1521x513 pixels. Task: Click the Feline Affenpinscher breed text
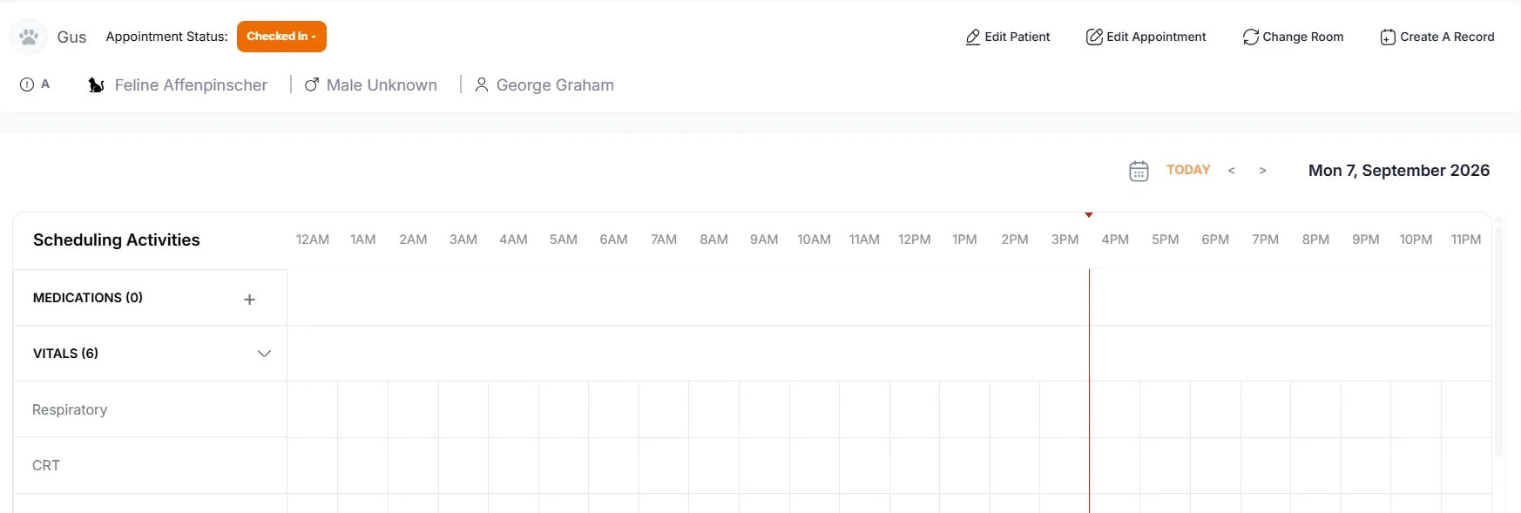pyautogui.click(x=191, y=85)
